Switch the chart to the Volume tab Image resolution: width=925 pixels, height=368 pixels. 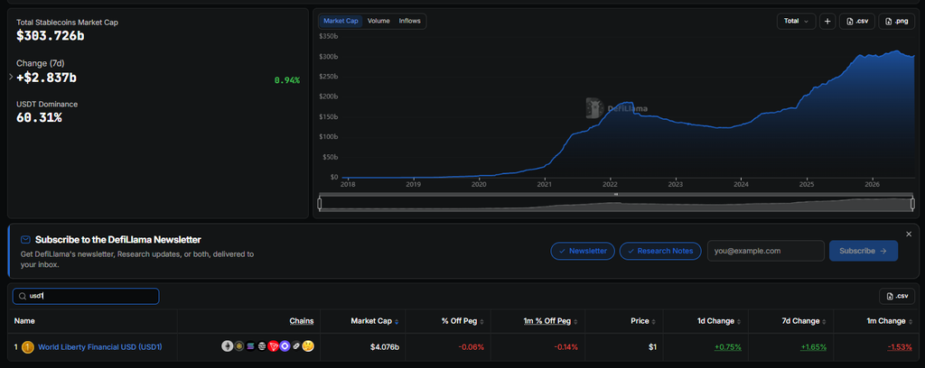click(x=378, y=22)
